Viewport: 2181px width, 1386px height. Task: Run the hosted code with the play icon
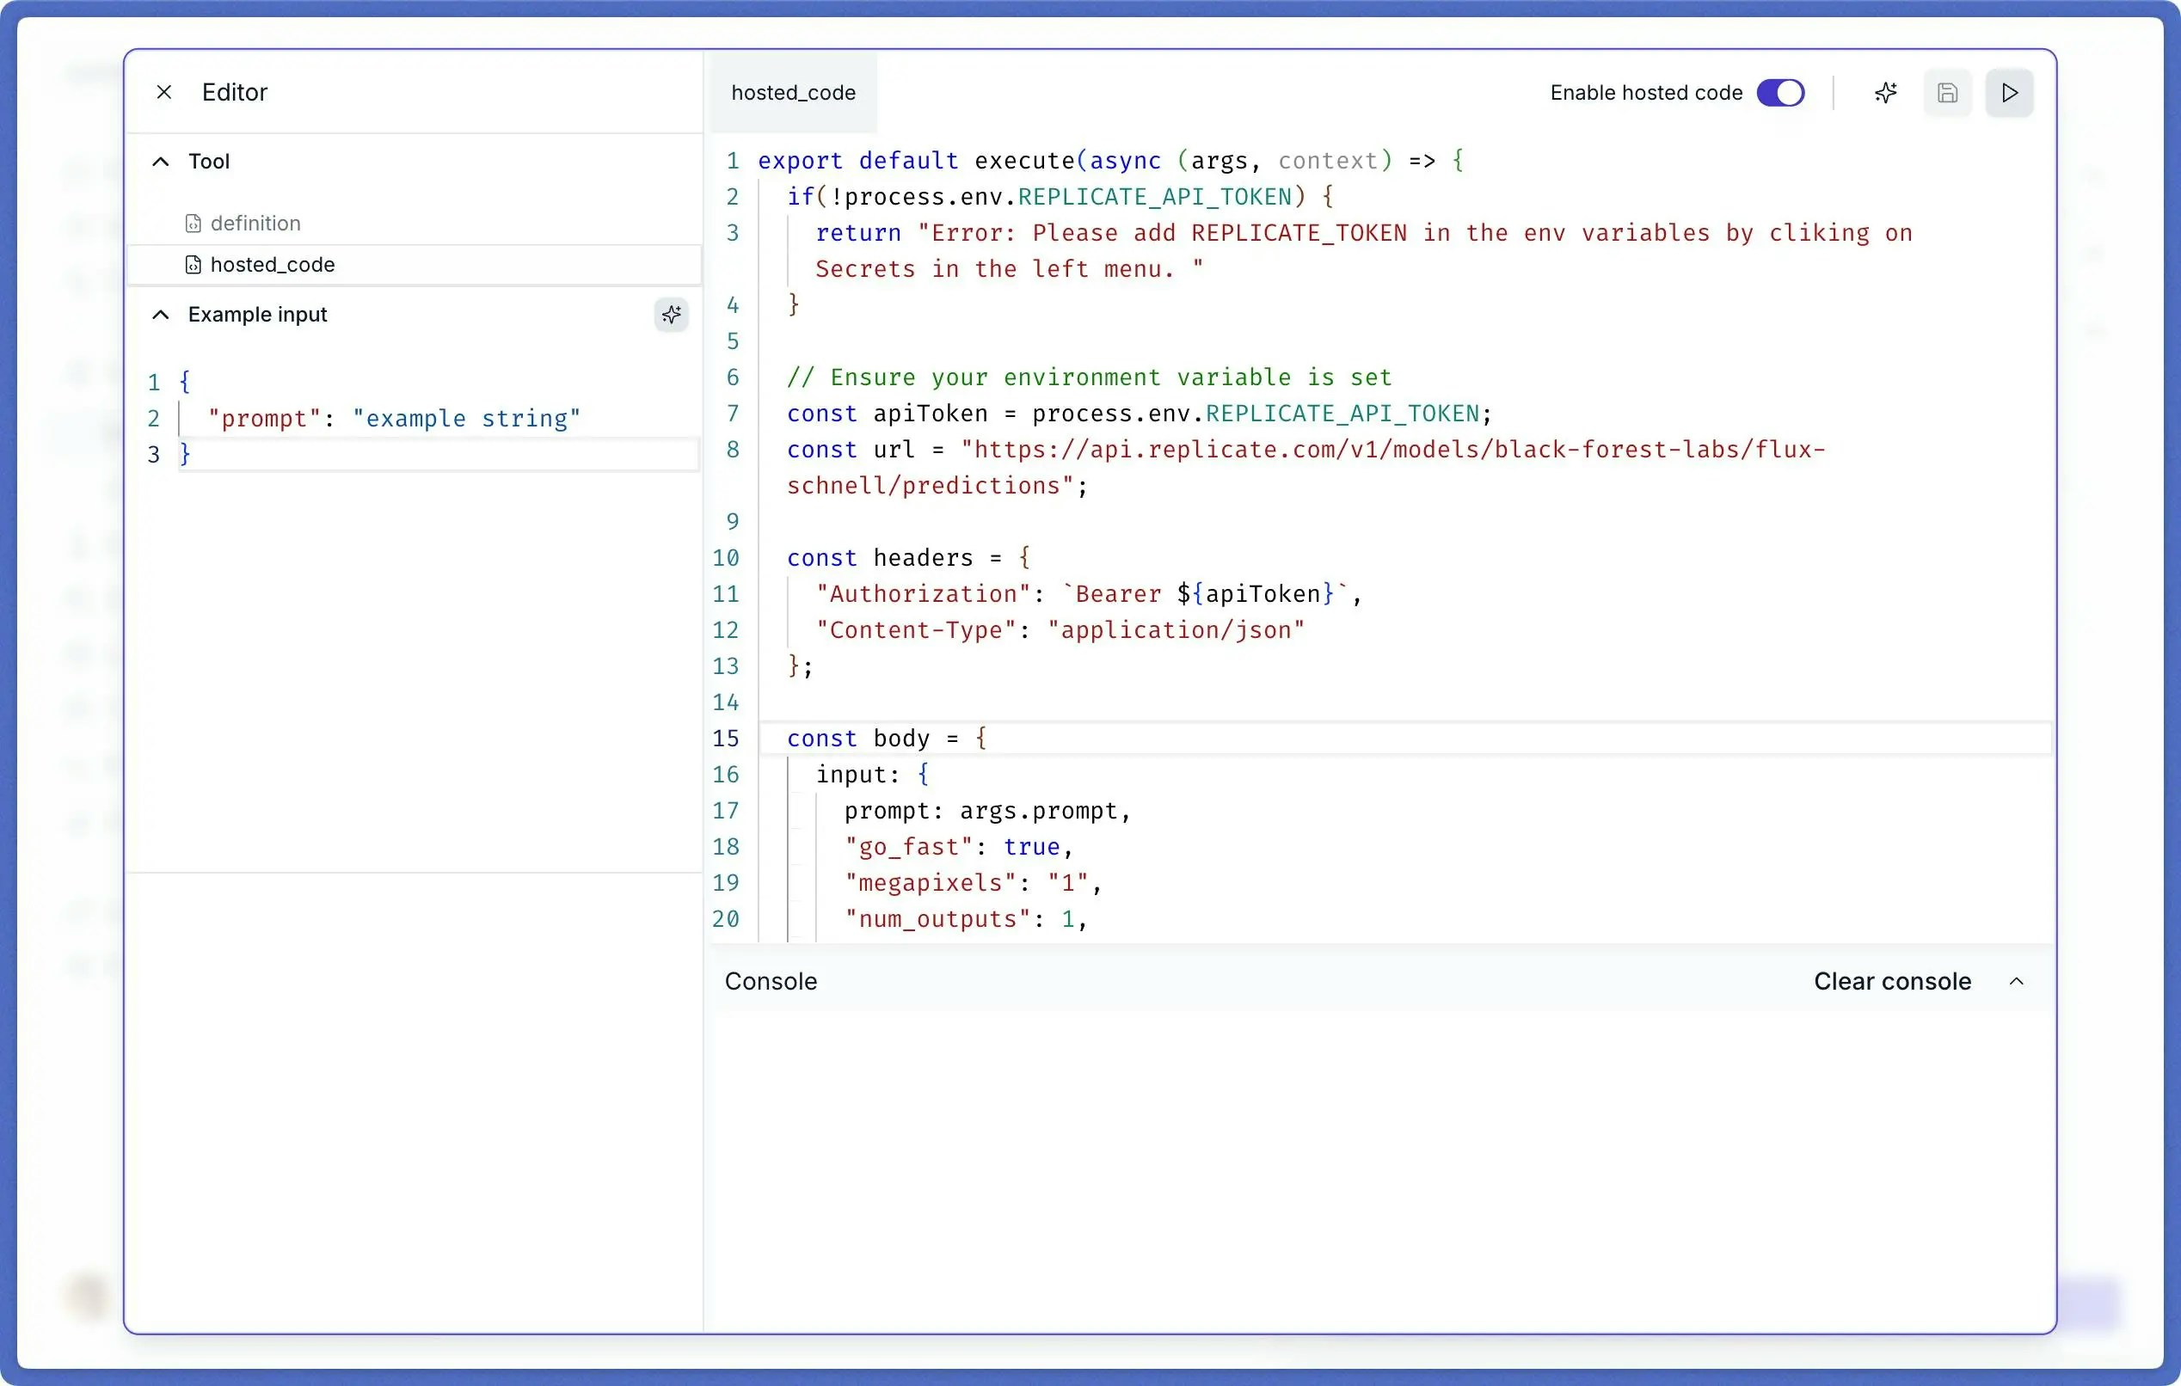tap(2009, 92)
